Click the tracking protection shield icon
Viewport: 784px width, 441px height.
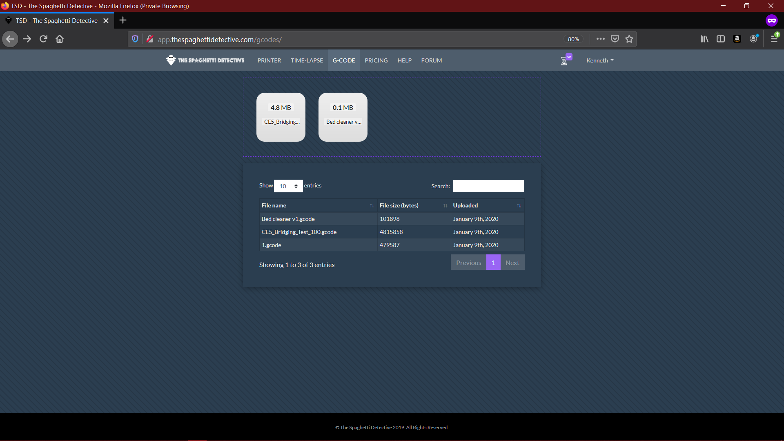point(135,39)
